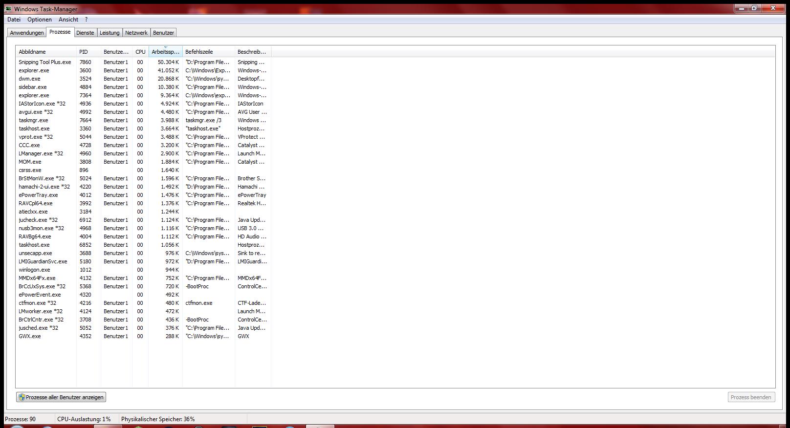Sort by the Beschreibung column header
This screenshot has width=790, height=428.
click(253, 52)
